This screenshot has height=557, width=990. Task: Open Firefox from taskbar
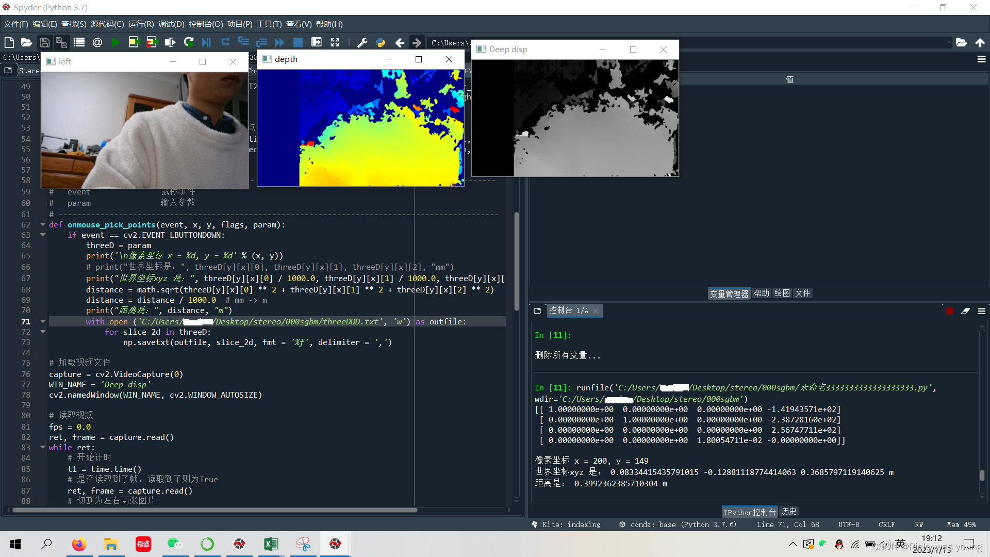click(79, 544)
